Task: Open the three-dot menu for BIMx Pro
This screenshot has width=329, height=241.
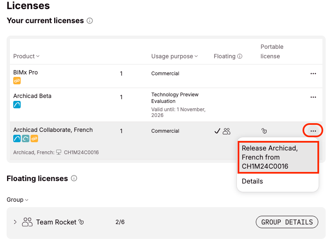Action: 313,74
